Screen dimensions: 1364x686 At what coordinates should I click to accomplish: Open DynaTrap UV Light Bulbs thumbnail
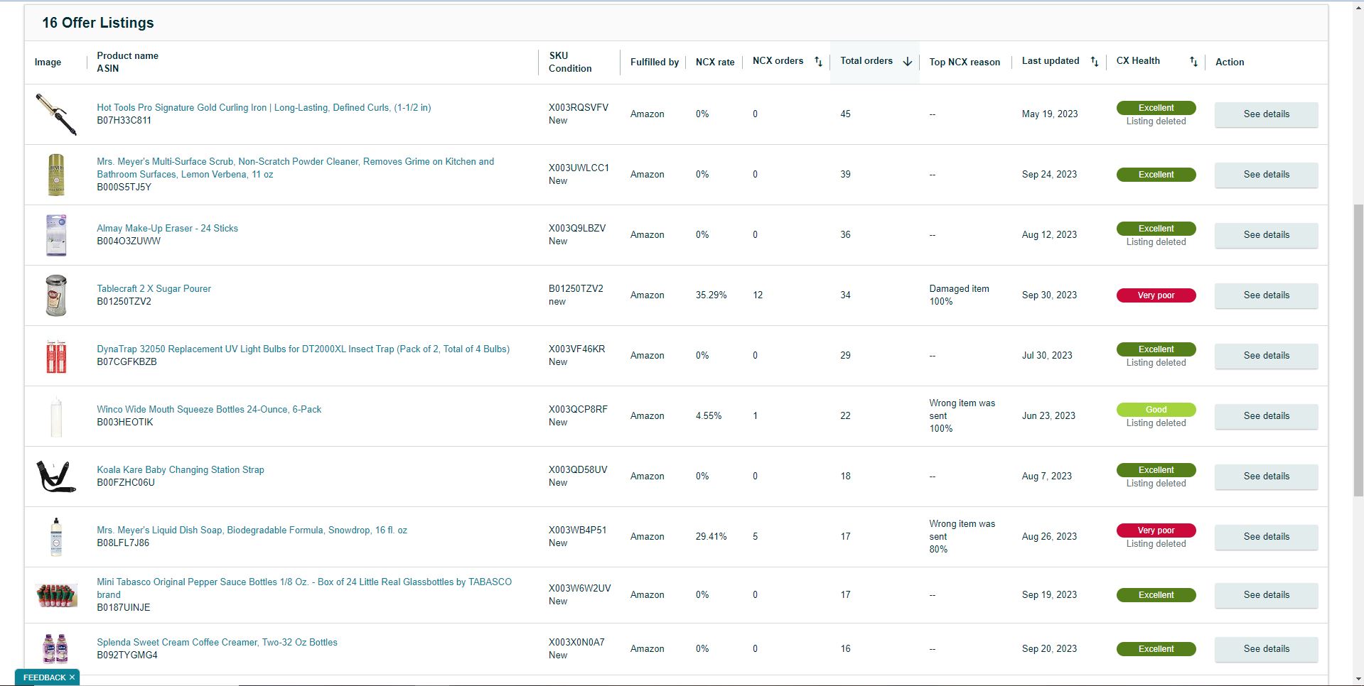[56, 356]
